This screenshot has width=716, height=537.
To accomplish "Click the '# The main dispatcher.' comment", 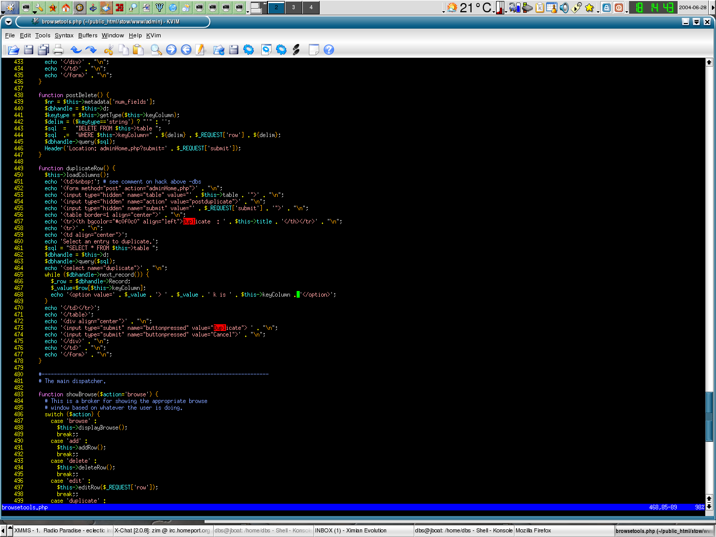I will [72, 381].
